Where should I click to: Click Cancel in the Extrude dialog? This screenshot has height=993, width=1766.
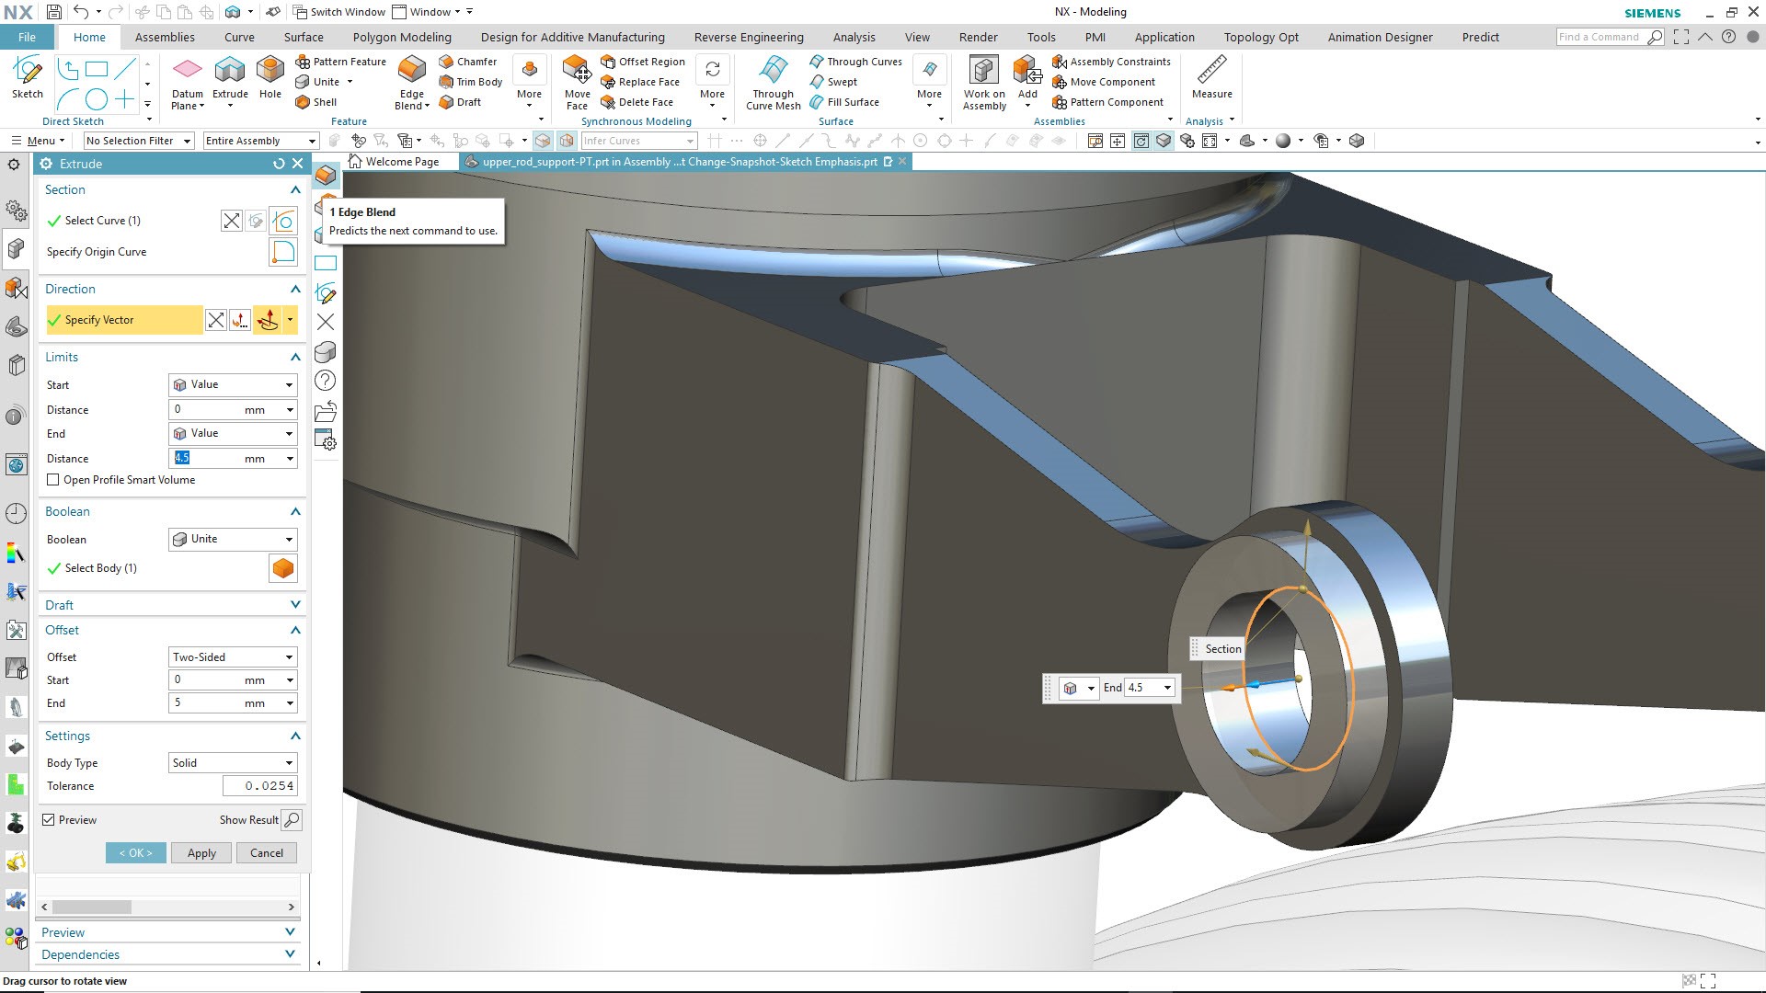coord(267,853)
